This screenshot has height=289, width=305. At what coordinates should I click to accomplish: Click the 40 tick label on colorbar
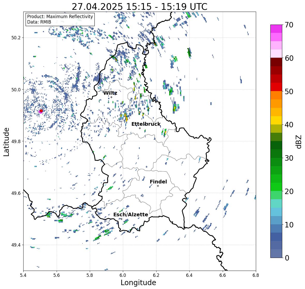289,125
